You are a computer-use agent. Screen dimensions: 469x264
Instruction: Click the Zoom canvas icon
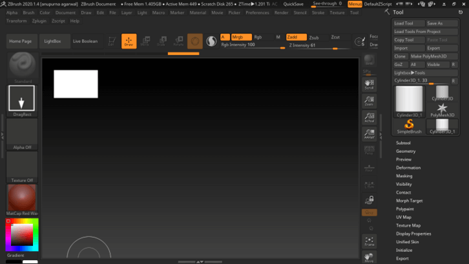pyautogui.click(x=370, y=101)
